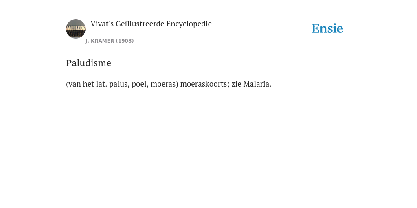This screenshot has width=417, height=208.
Task: Click the word Malaria in the definition
Action: pyautogui.click(x=257, y=84)
